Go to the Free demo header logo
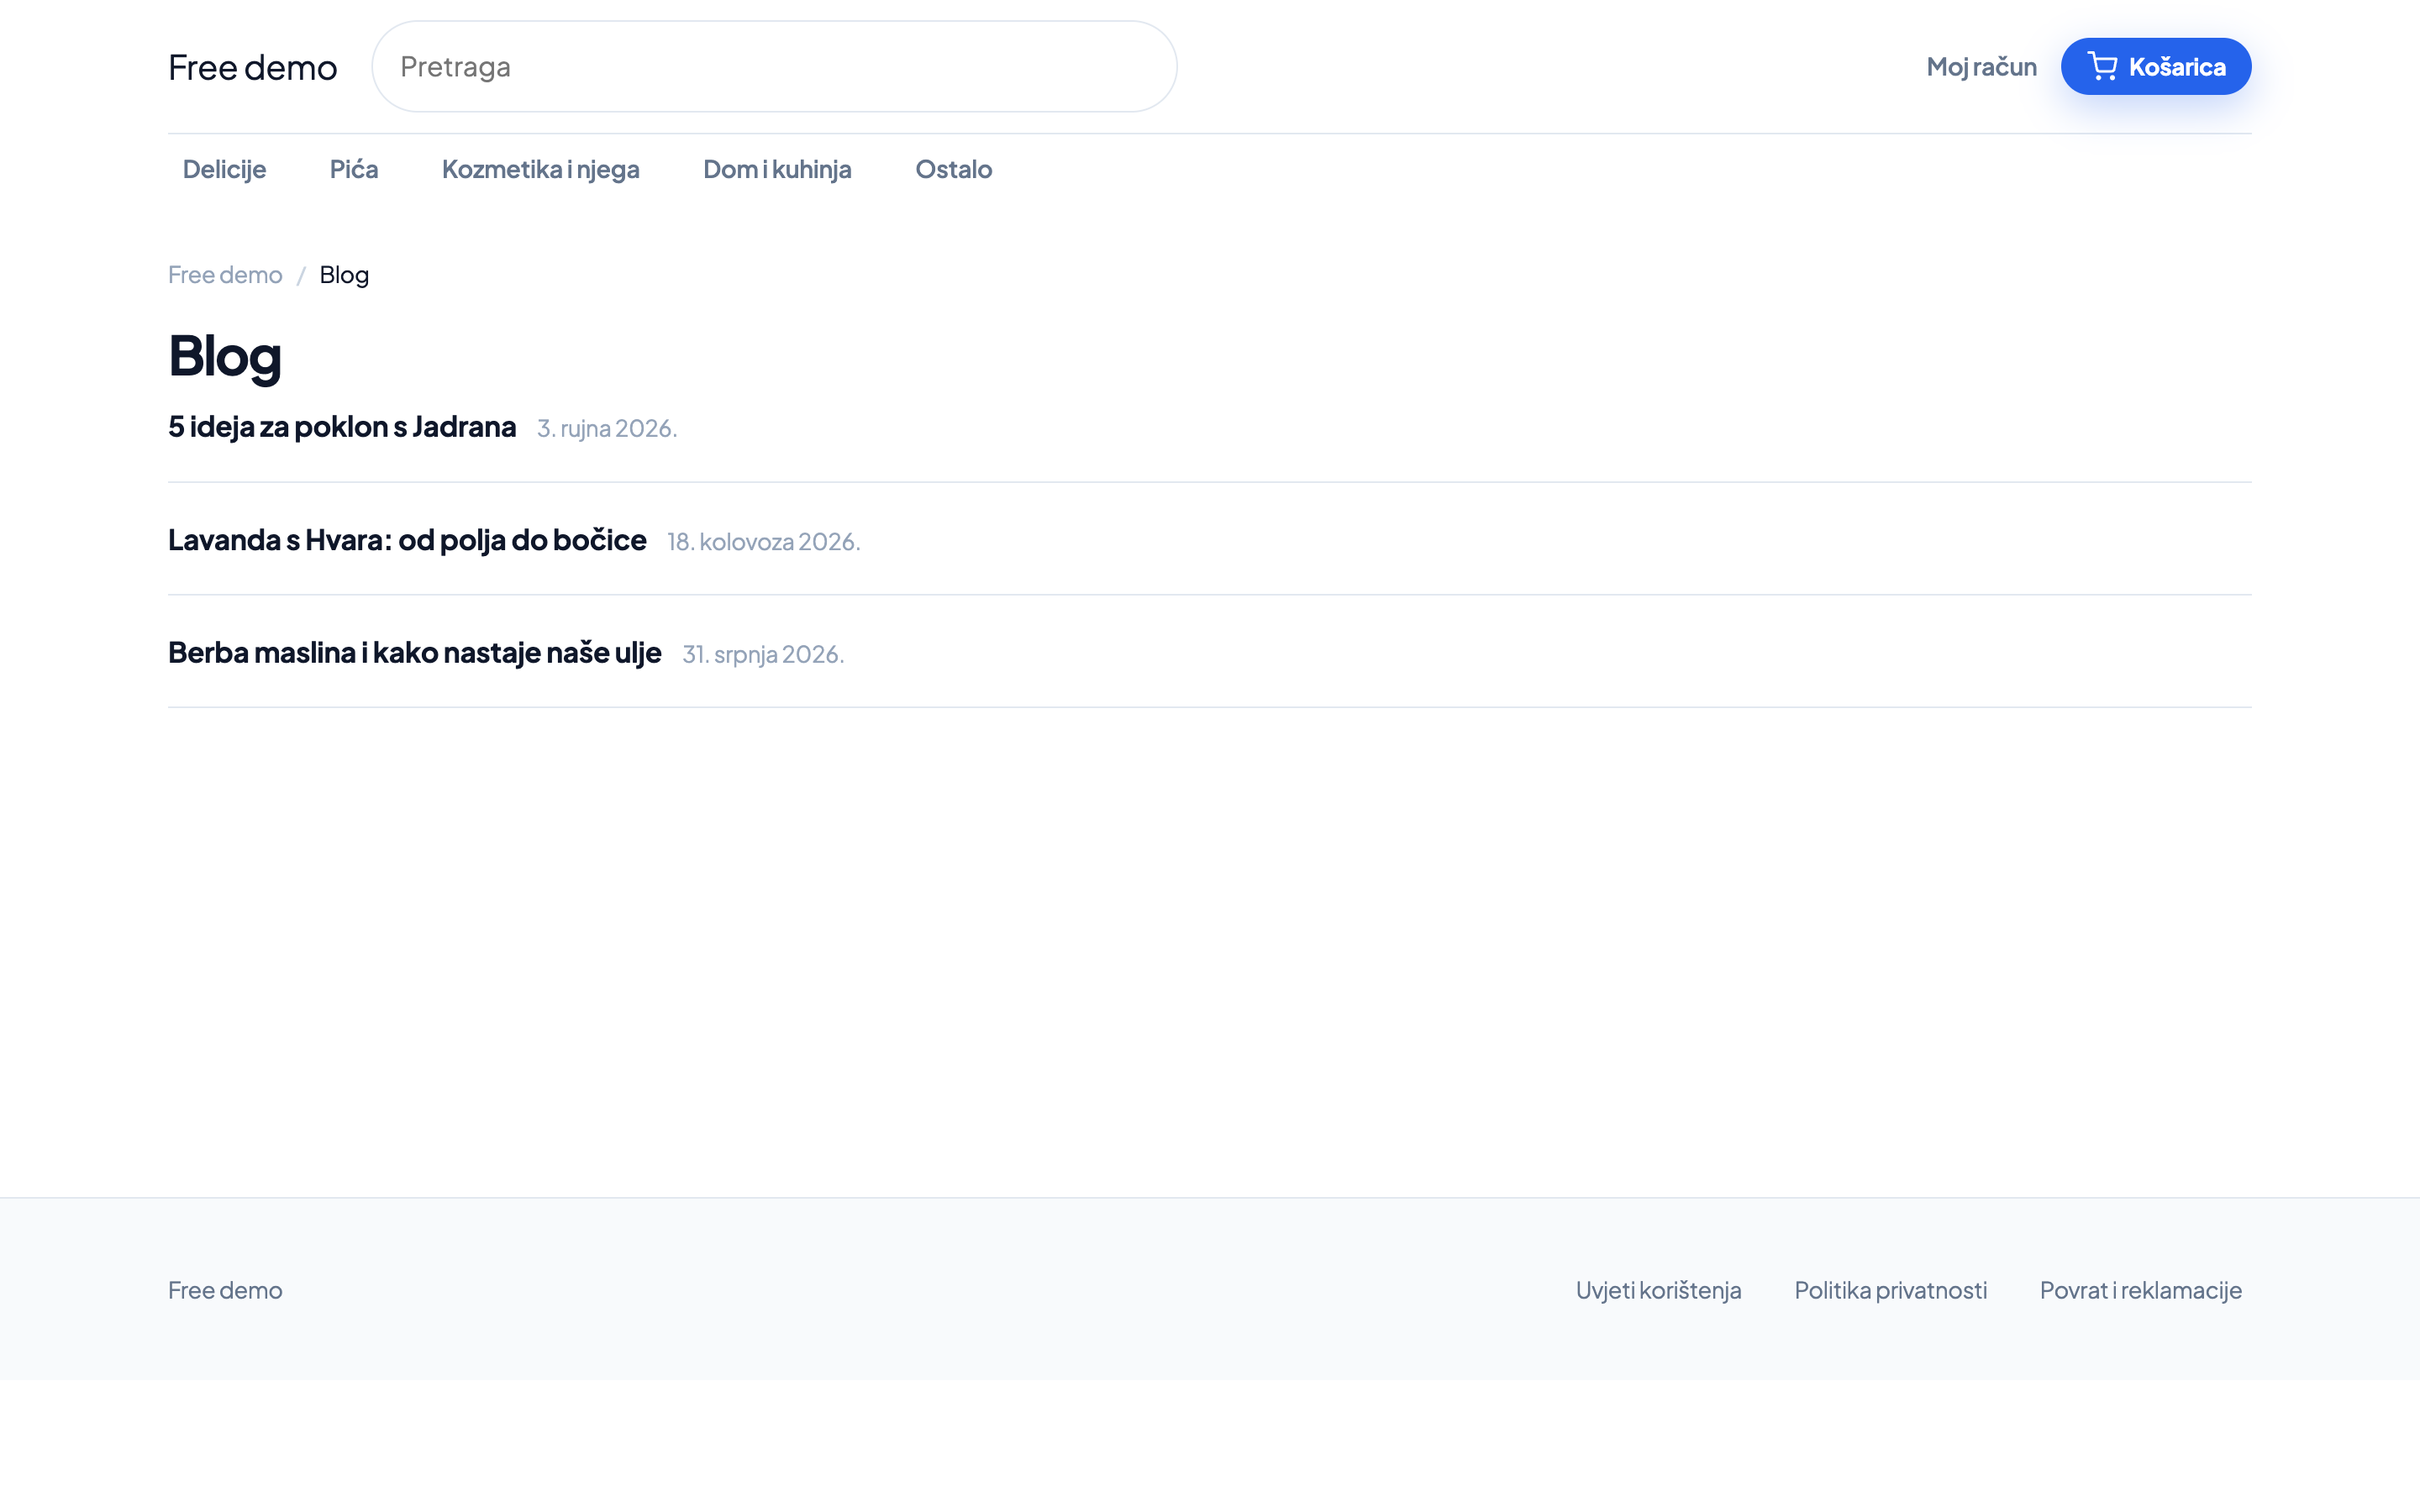2420x1512 pixels. pos(252,67)
